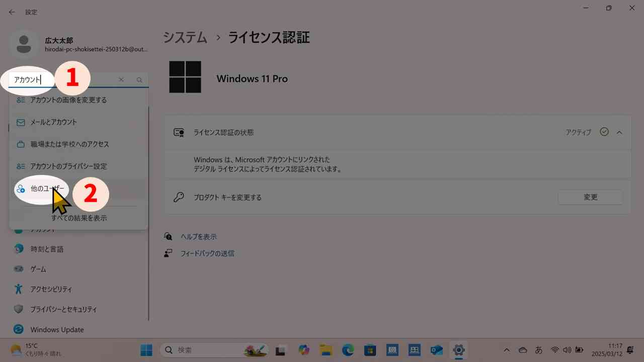Screen dimensions: 644x362
Task: Click the Windows Update sync icon
Action: pyautogui.click(x=19, y=329)
